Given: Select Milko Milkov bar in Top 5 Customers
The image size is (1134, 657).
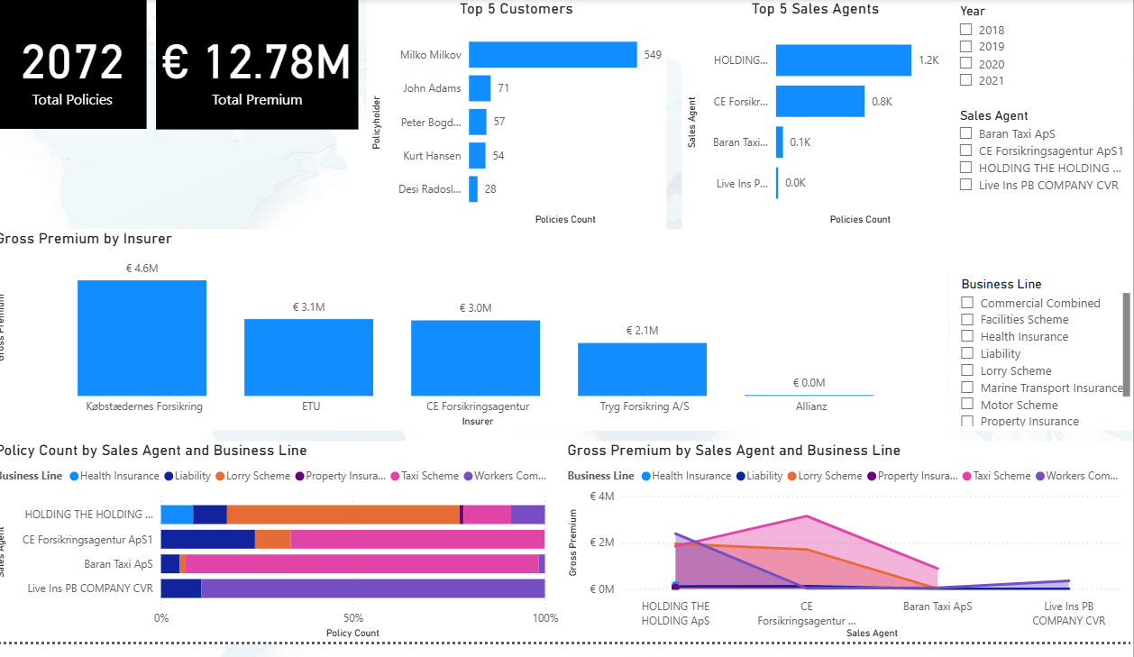Looking at the screenshot, I should click(553, 55).
